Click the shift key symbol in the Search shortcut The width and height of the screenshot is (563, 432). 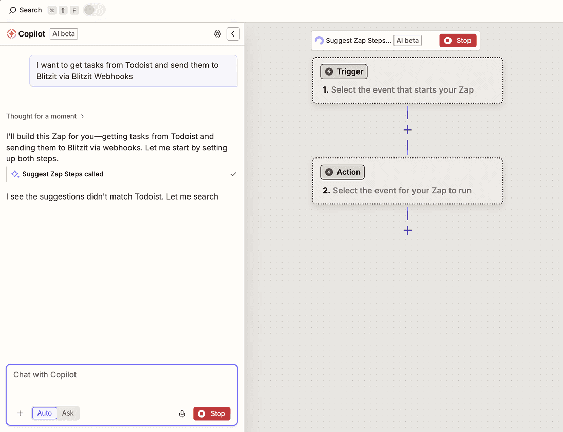[63, 10]
